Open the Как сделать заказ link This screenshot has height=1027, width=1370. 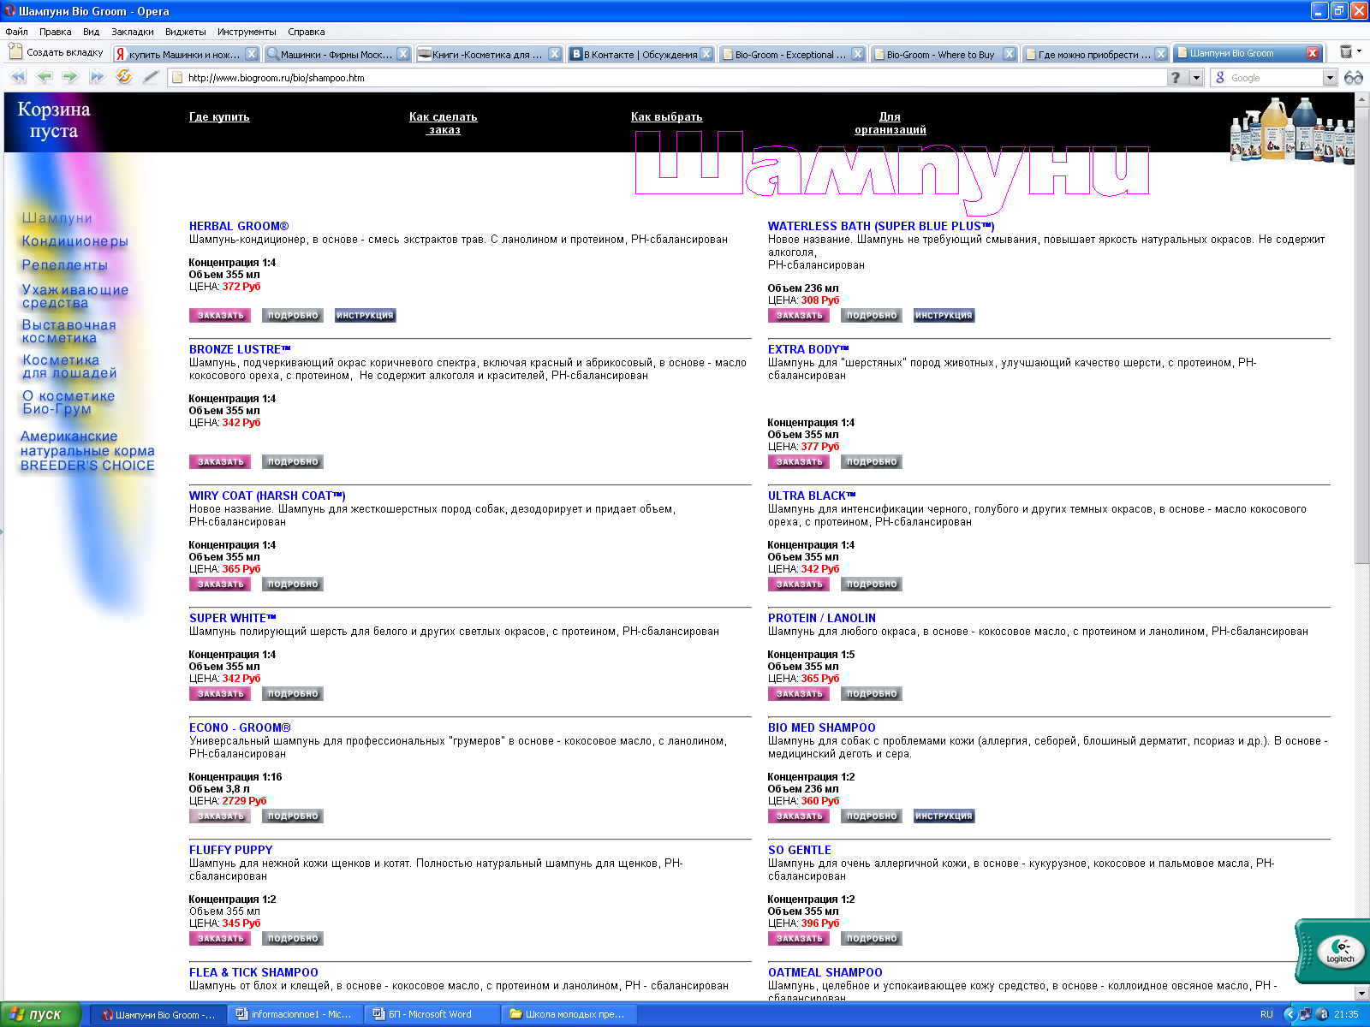pos(444,123)
